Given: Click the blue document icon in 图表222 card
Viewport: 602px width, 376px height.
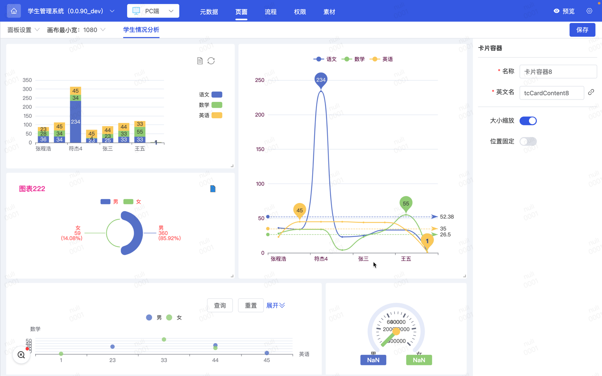Looking at the screenshot, I should tap(213, 189).
